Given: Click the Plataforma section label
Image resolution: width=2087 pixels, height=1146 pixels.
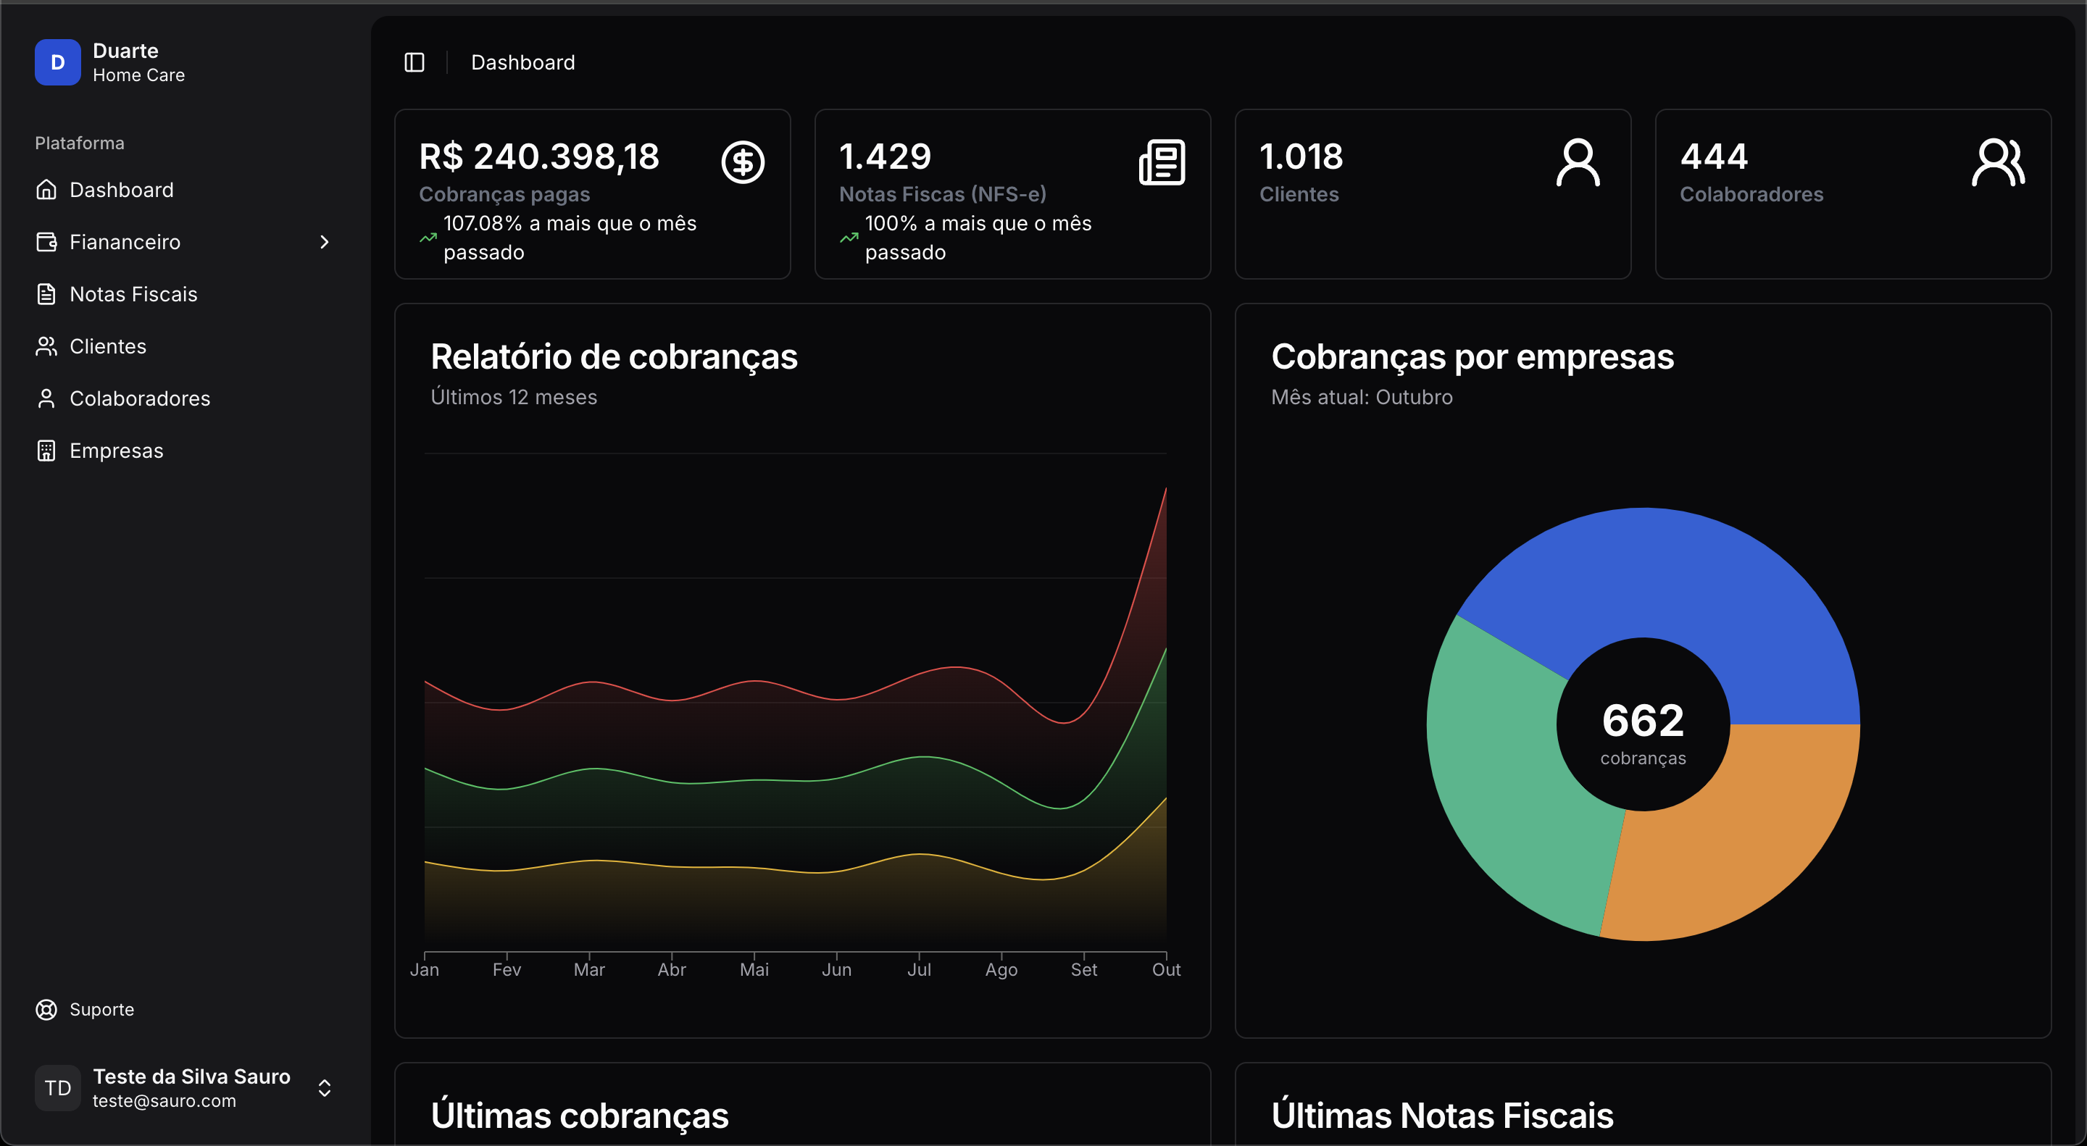Looking at the screenshot, I should 80,143.
